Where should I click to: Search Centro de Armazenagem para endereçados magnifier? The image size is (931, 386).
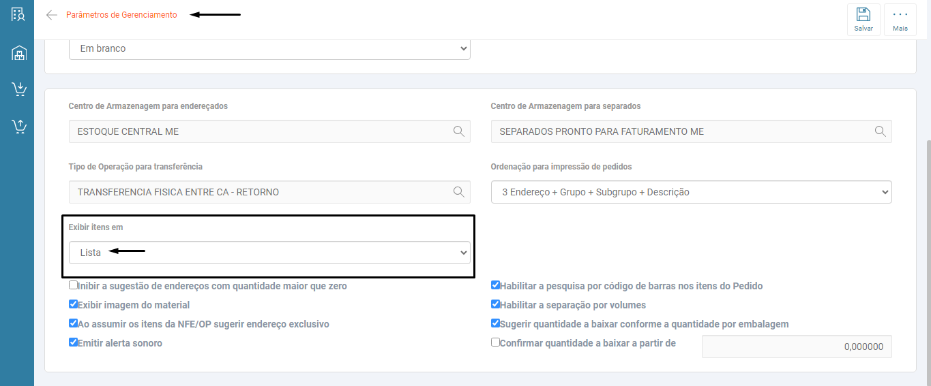coord(459,131)
